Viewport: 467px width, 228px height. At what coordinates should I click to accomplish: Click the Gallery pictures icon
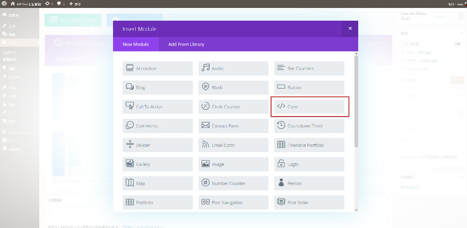click(x=130, y=163)
